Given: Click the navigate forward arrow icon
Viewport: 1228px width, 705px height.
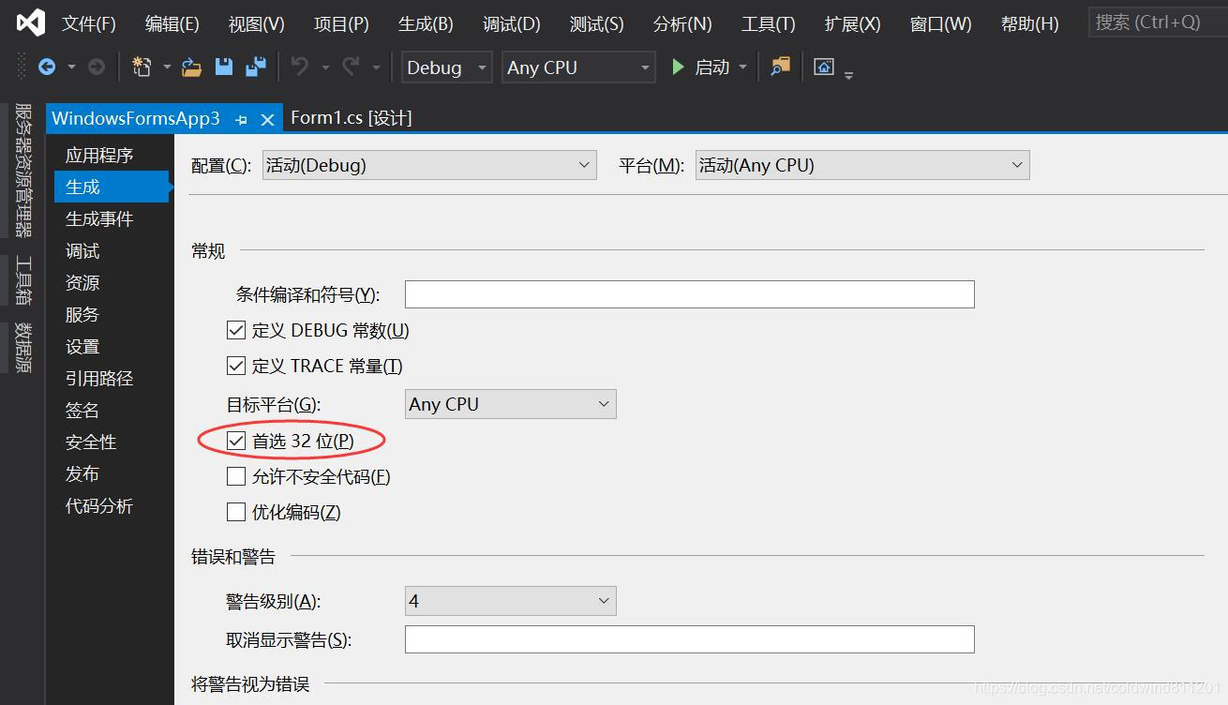Looking at the screenshot, I should (x=96, y=67).
